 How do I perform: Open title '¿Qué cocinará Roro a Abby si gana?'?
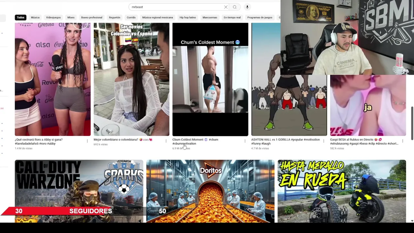coord(39,140)
